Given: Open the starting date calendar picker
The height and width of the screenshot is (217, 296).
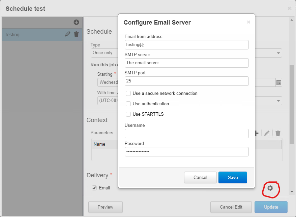Looking at the screenshot, I should pos(279,82).
